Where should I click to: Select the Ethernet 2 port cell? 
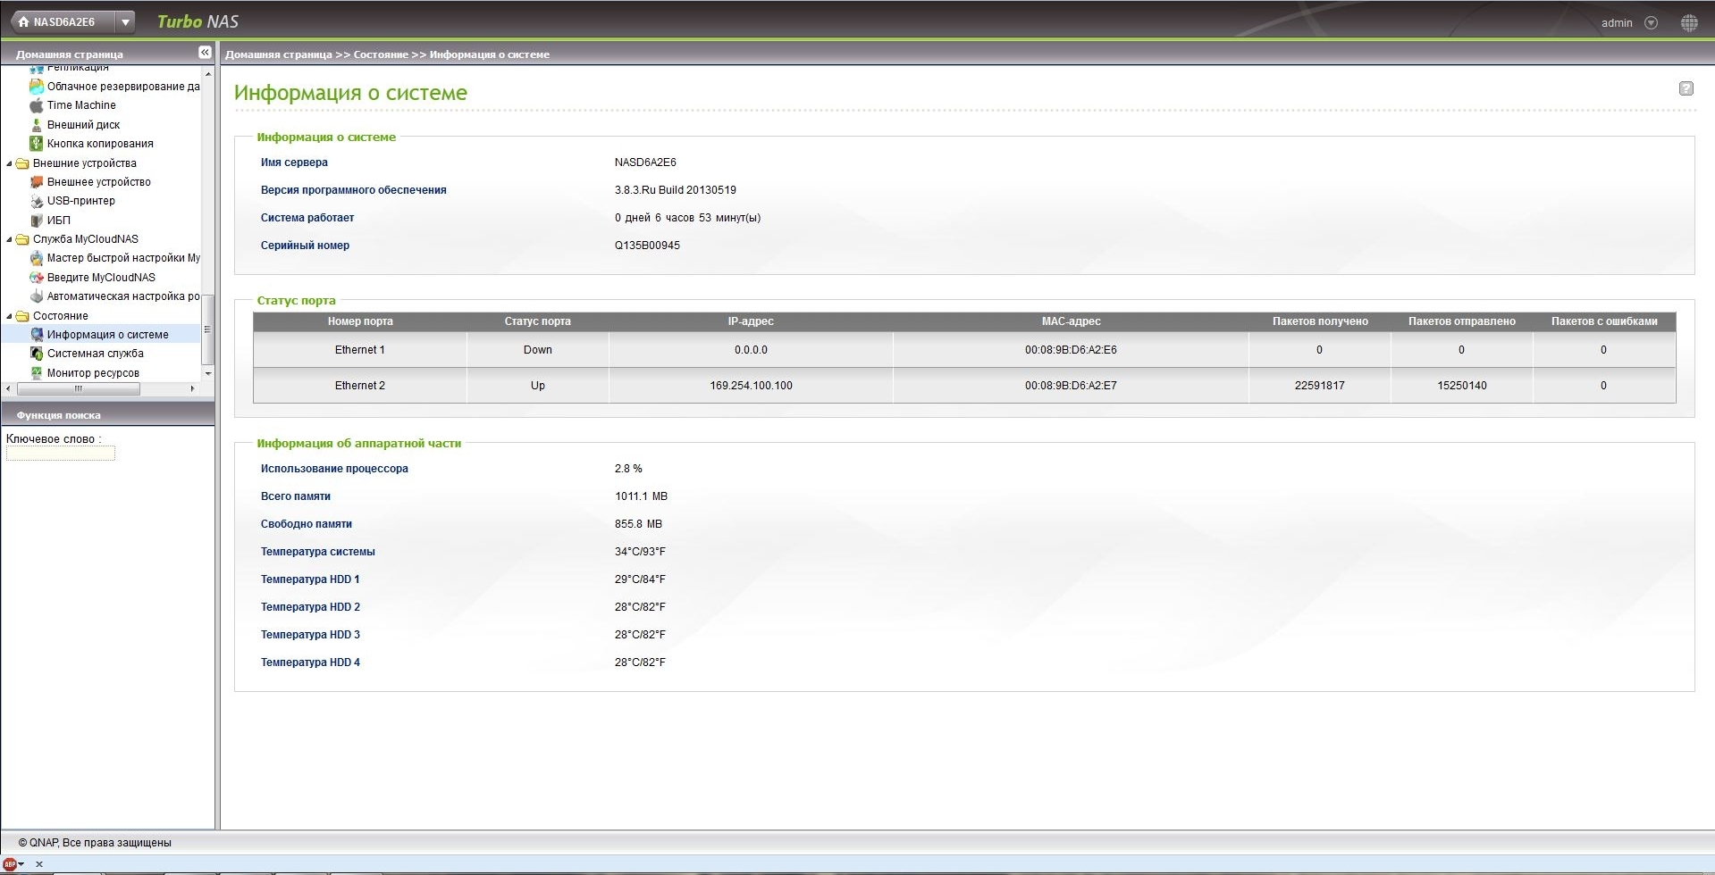pos(360,386)
